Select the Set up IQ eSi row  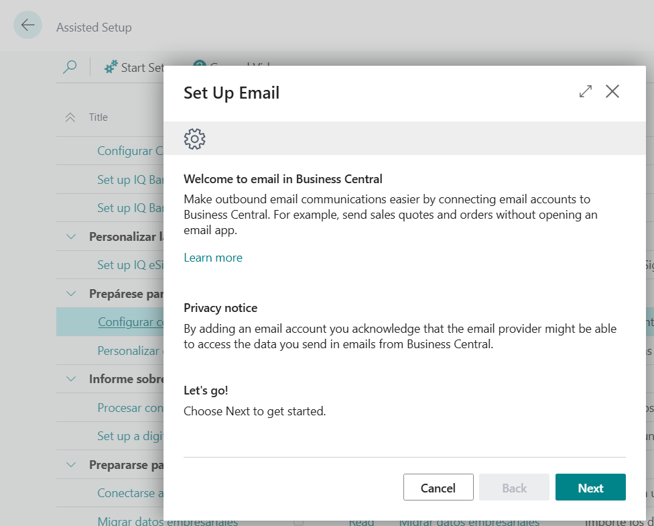(x=130, y=265)
